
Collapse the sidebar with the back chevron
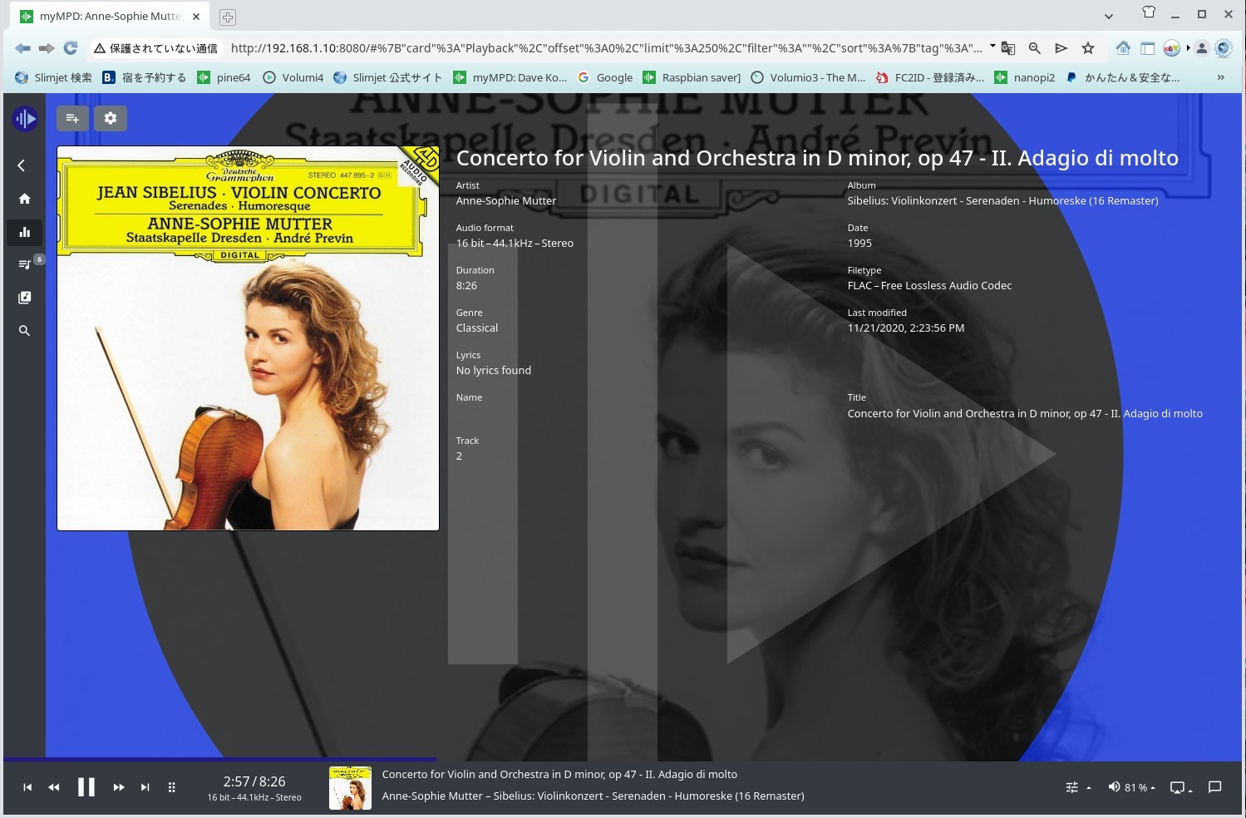tap(22, 165)
